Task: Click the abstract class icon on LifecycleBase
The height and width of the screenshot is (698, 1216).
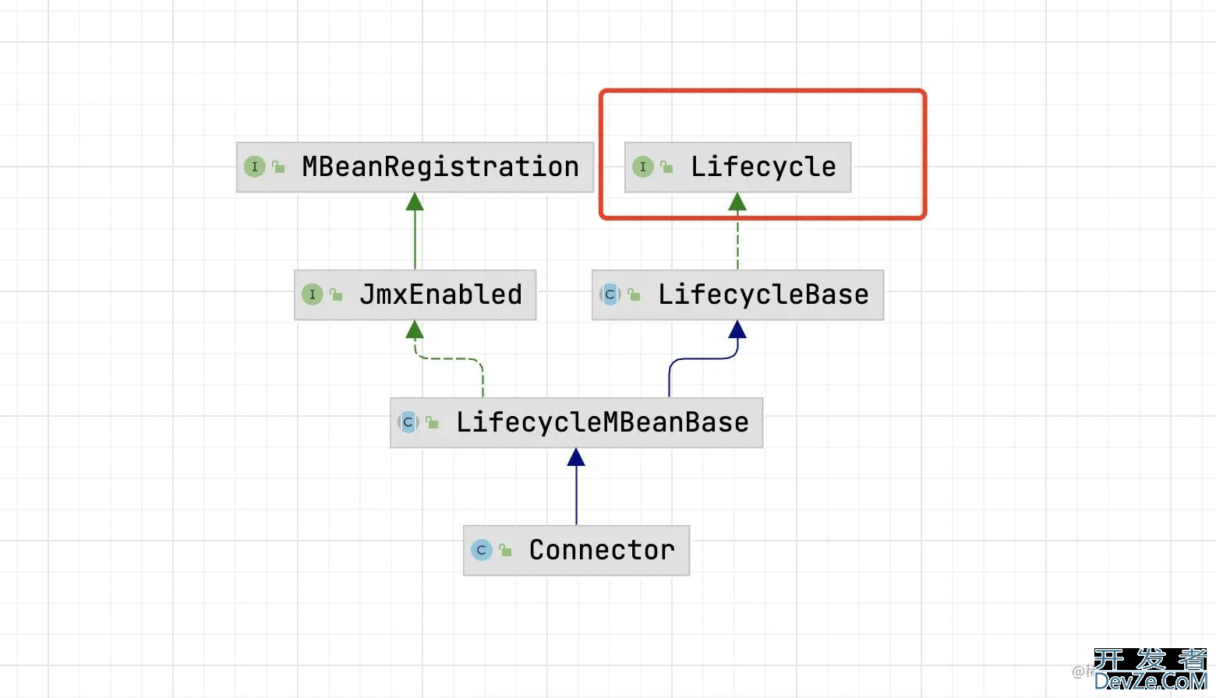Action: coord(610,294)
